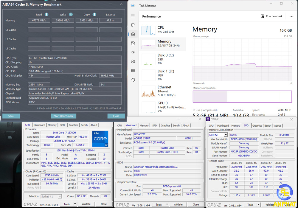Click Close button in the left CPU-Z window
The image size is (298, 208).
coord(104,204)
